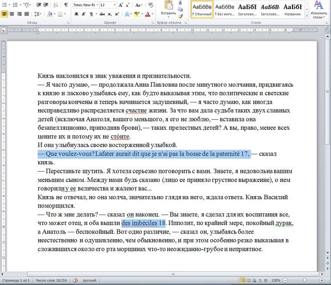
Task: Click the Format Painter brush icon
Action: (x=181, y=16)
